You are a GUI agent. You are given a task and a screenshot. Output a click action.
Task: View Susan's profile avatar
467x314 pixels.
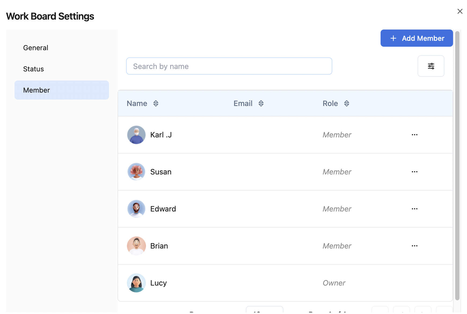pos(136,172)
